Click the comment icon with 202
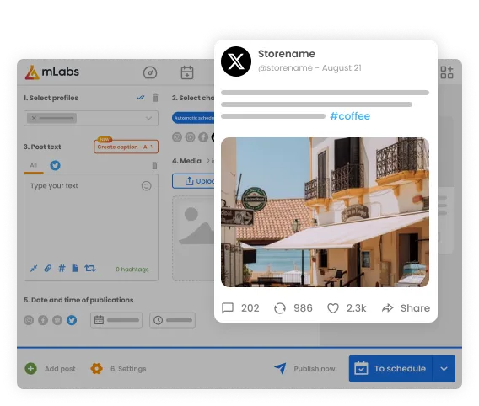The width and height of the screenshot is (479, 406). coord(228,308)
